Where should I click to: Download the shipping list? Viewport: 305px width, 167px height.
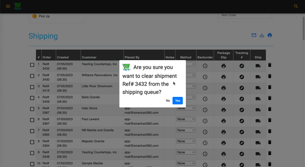click(x=262, y=35)
